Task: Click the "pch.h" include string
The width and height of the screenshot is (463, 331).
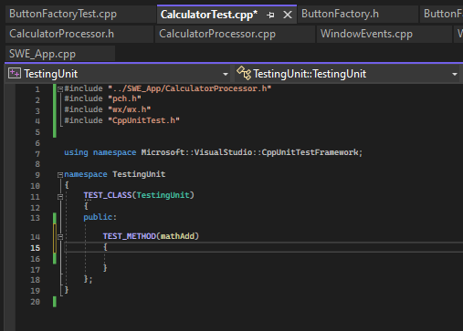Action: click(124, 98)
